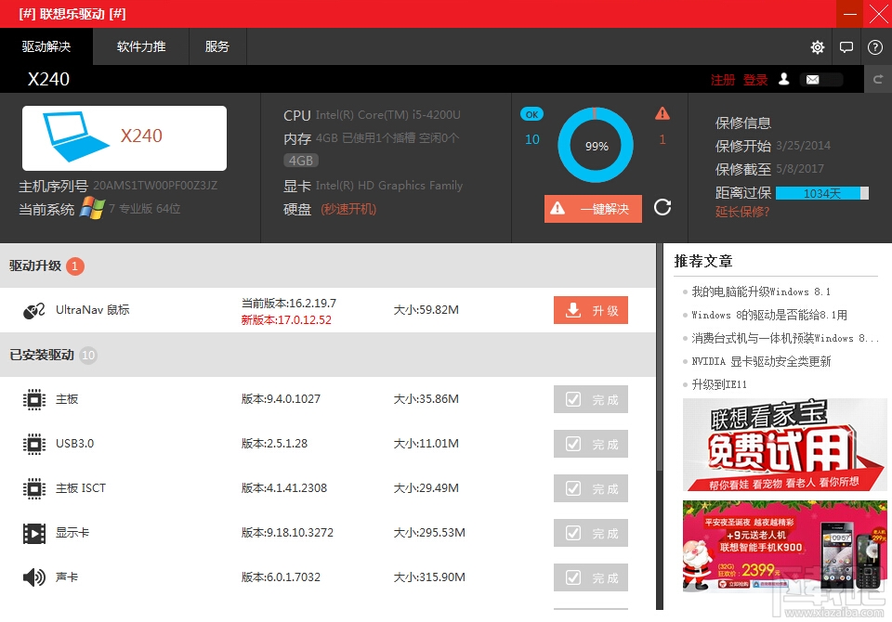Click the serial number 20AMS1TW00PF00Z3JZ
892x622 pixels.
(x=155, y=186)
